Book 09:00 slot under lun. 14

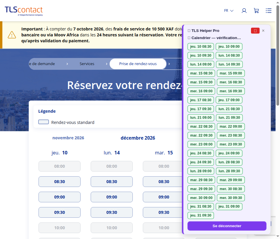pyautogui.click(x=112, y=197)
